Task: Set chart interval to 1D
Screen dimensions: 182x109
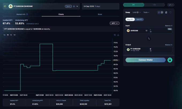Action: [x=11, y=35]
